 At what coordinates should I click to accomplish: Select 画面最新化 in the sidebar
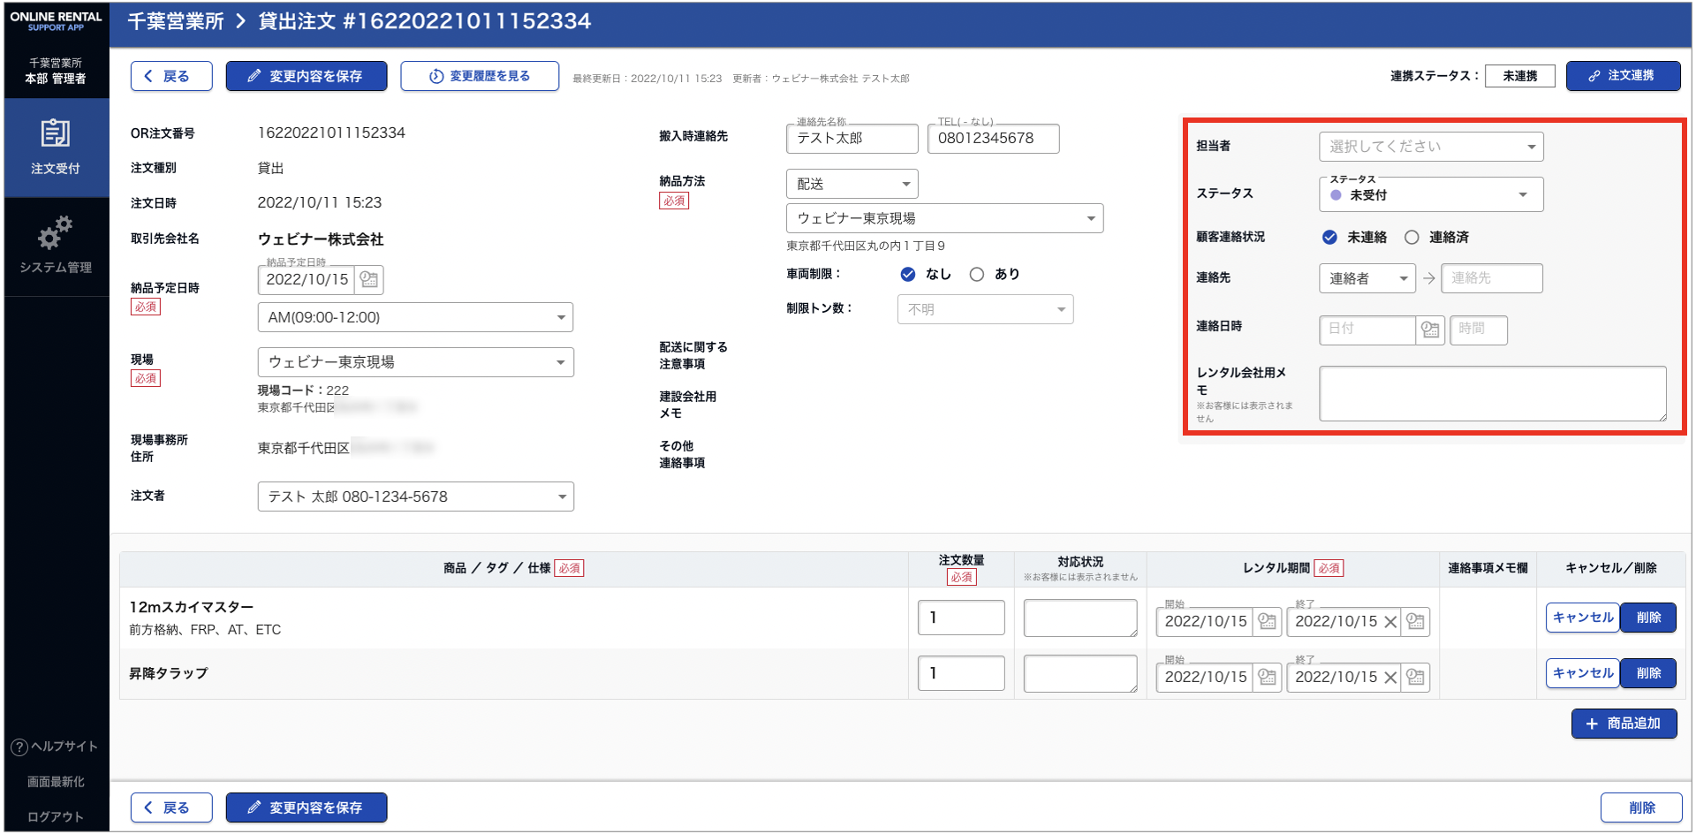point(55,782)
